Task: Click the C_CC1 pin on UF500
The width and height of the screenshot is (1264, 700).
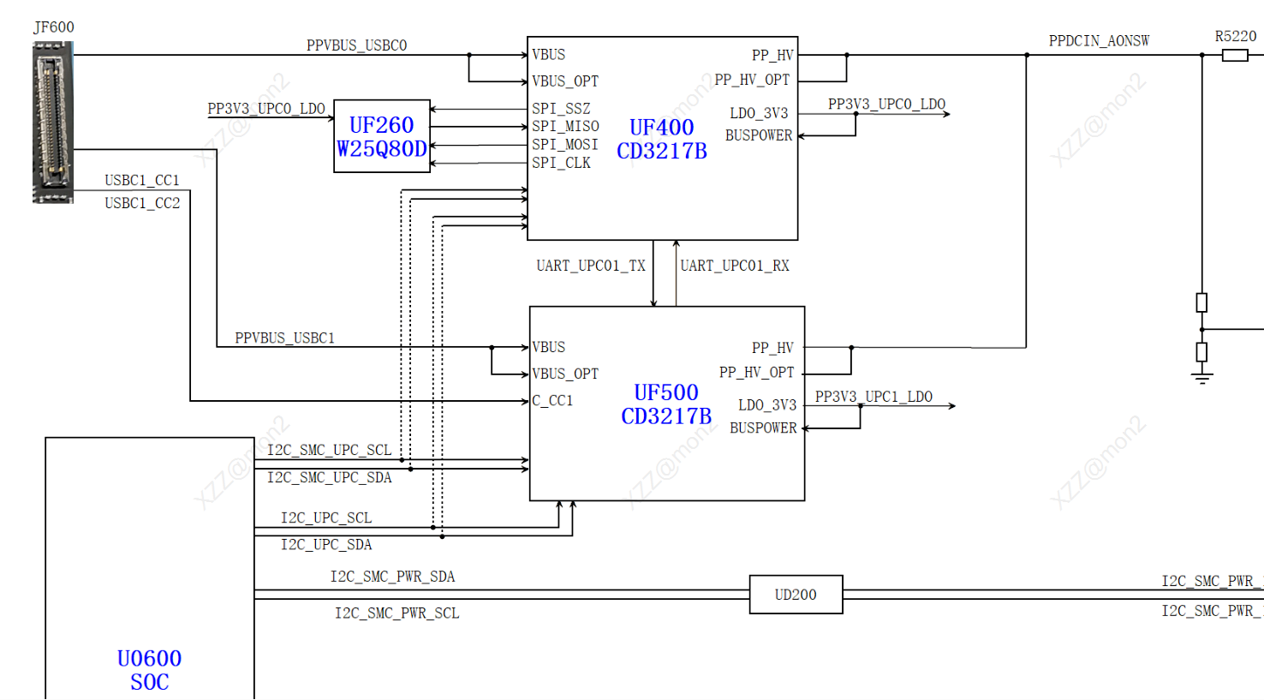Action: (552, 400)
